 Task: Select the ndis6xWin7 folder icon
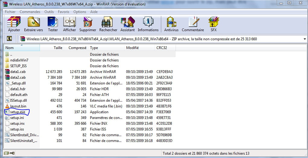[7, 60]
